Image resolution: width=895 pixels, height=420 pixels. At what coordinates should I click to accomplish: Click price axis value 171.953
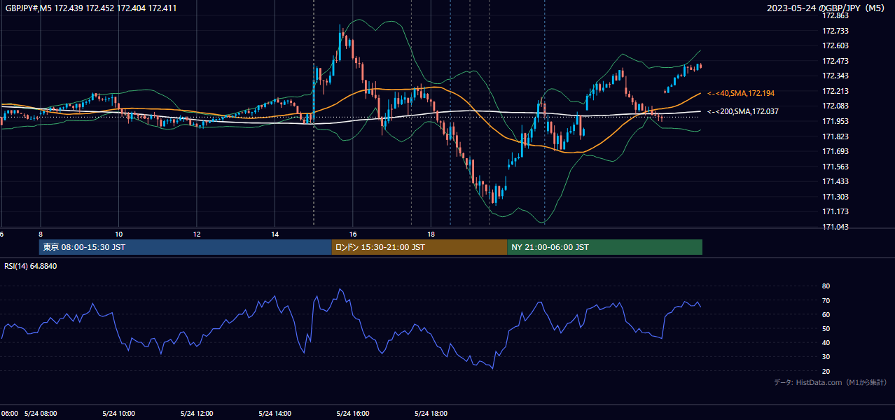835,121
